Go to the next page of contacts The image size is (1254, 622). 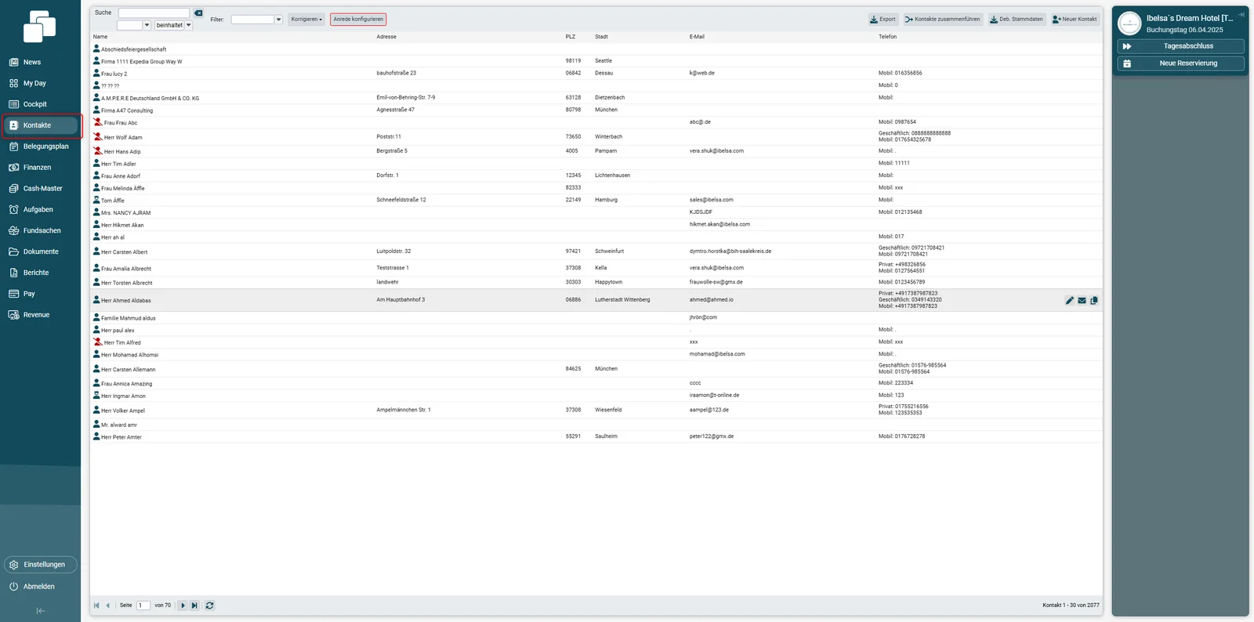click(x=183, y=606)
